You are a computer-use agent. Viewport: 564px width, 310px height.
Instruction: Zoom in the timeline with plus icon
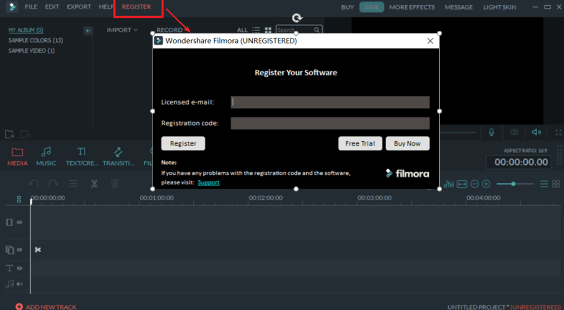coord(486,184)
